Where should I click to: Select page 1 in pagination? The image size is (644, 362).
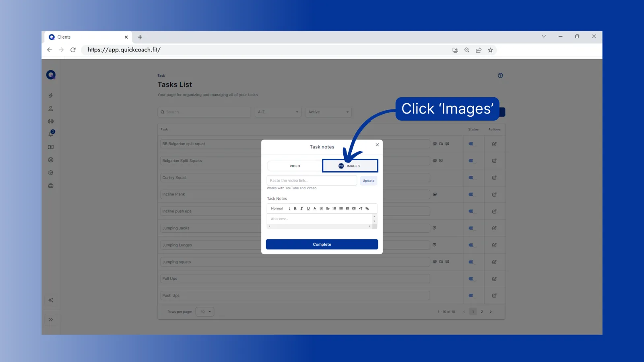point(473,312)
